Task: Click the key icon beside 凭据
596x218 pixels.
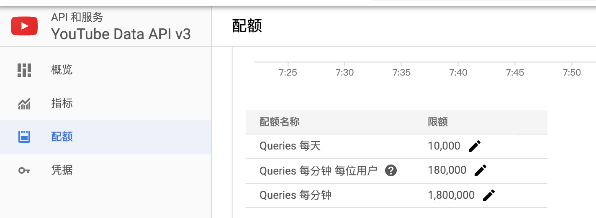Action: [24, 170]
